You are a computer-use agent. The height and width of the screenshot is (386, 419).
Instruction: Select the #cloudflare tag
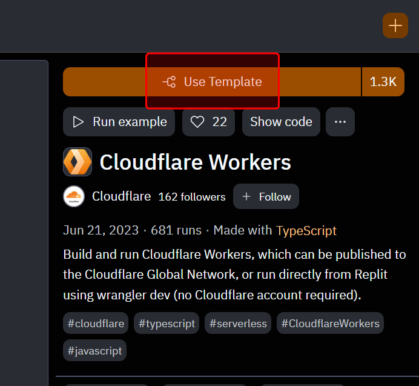96,324
